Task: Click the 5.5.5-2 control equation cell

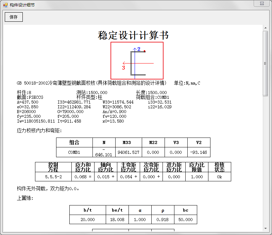Action: point(53,177)
